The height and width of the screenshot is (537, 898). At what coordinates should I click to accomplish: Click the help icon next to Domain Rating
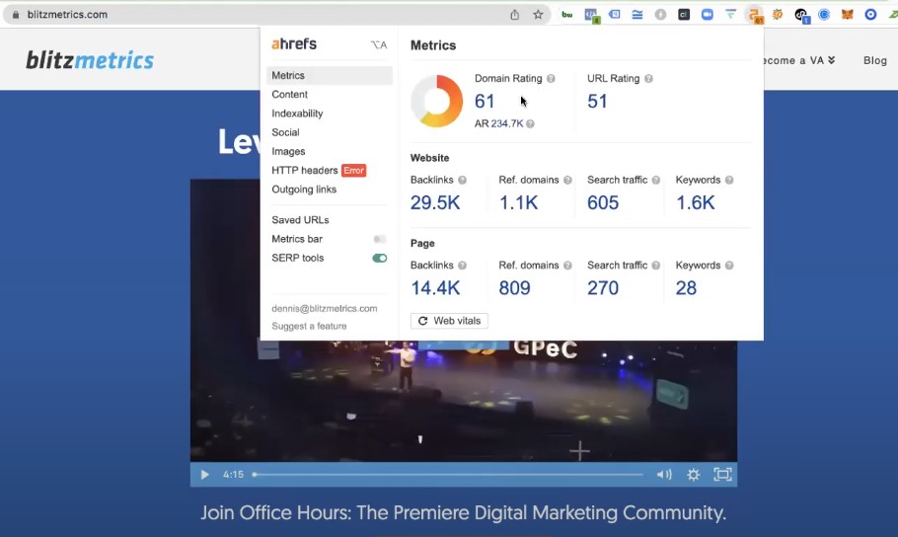[x=551, y=79]
